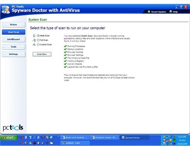Click the 'Running Processes' list entry
The height and width of the screenshot is (147, 190).
pos(76,46)
